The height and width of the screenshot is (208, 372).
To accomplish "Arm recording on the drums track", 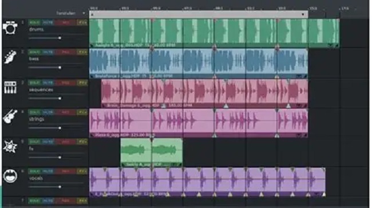I will [x=65, y=22].
